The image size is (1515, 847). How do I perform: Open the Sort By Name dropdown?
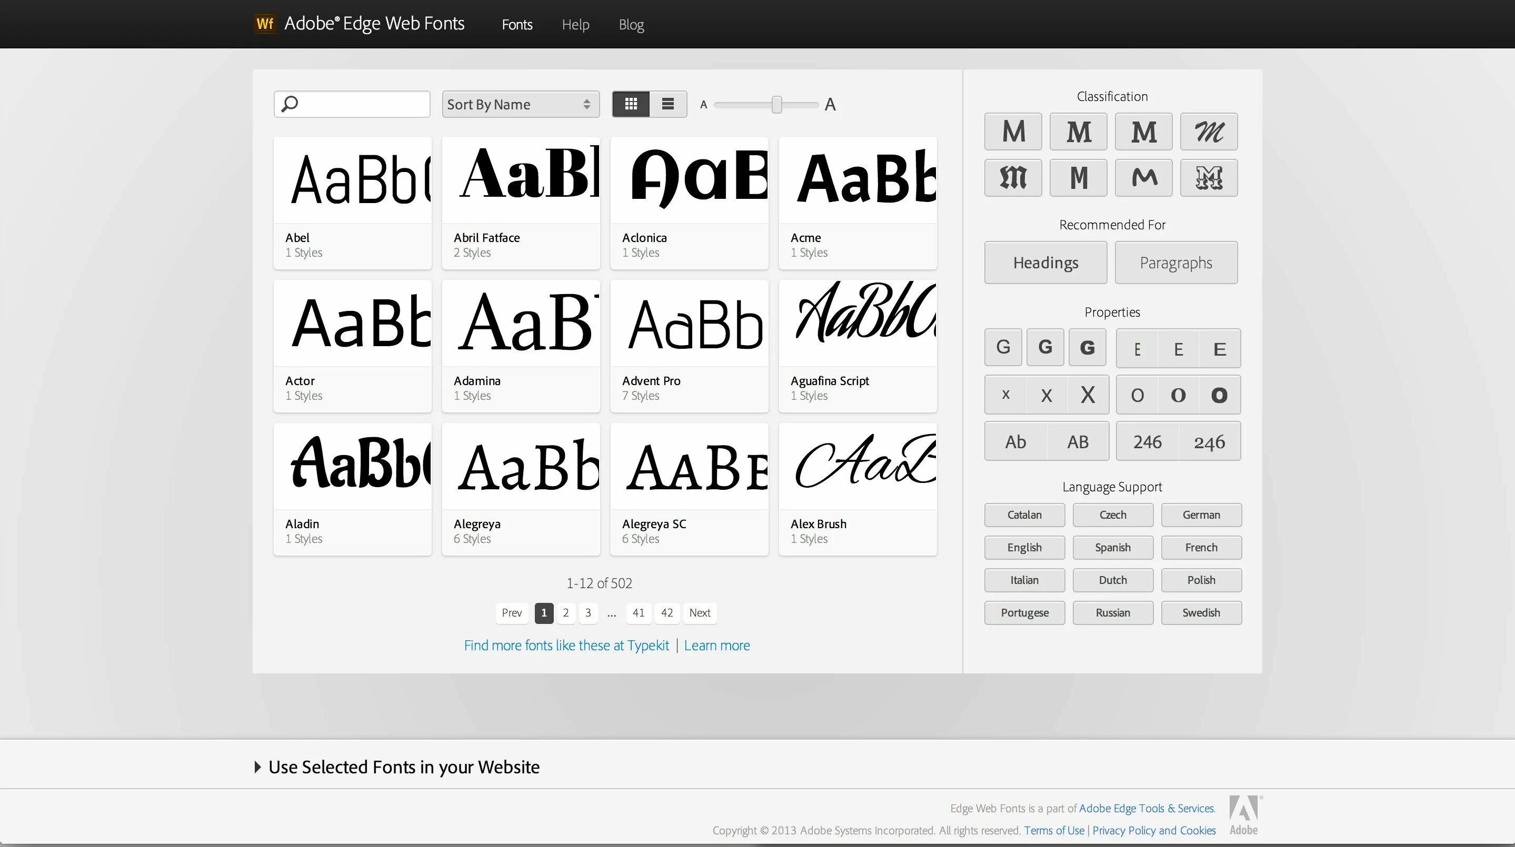518,103
